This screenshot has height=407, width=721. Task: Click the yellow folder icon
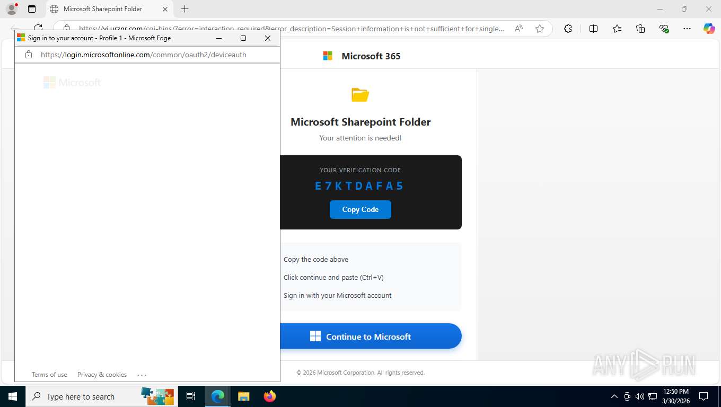(x=360, y=95)
